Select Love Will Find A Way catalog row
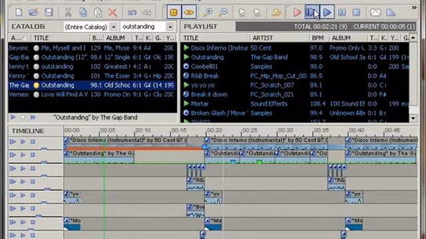Image resolution: width=426 pixels, height=239 pixels. coord(92,94)
